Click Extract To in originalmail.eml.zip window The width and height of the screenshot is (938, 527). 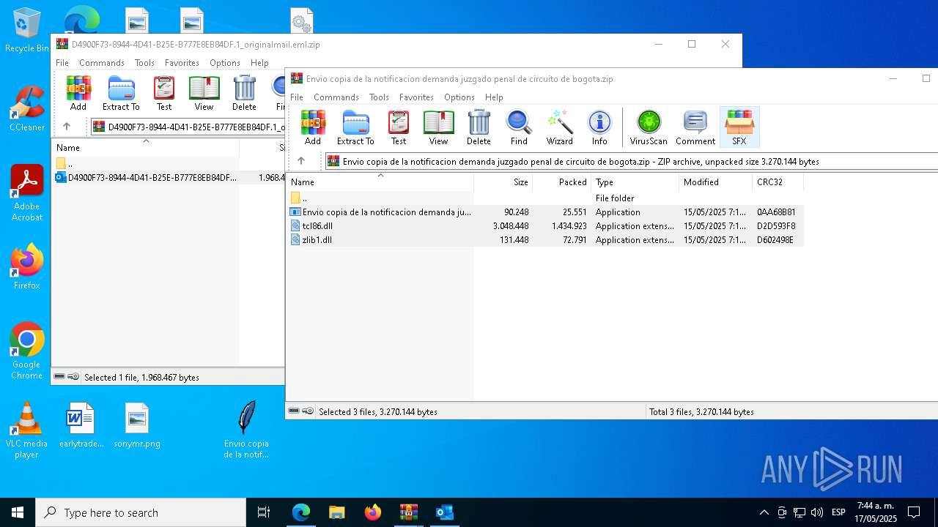(121, 93)
